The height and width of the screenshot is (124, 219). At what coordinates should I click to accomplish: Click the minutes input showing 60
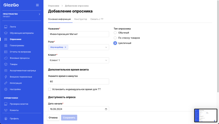click(x=79, y=82)
